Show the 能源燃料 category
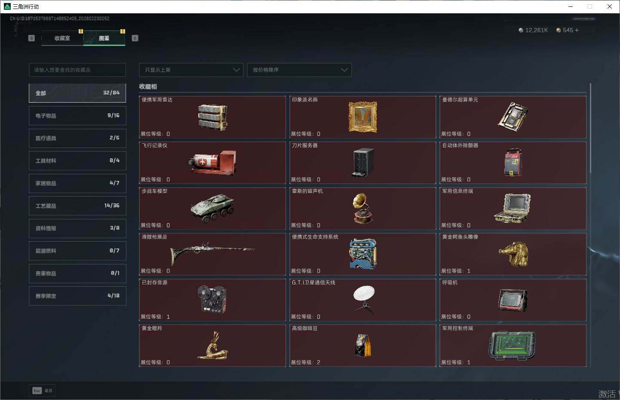620x400 pixels. 77,251
